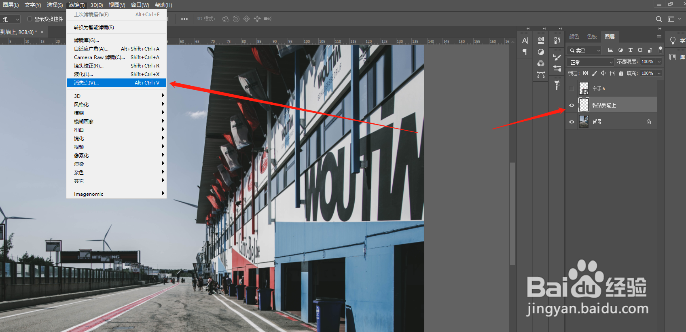Open the Clone Source panel icon
Screen dimensions: 686x332
tap(557, 85)
